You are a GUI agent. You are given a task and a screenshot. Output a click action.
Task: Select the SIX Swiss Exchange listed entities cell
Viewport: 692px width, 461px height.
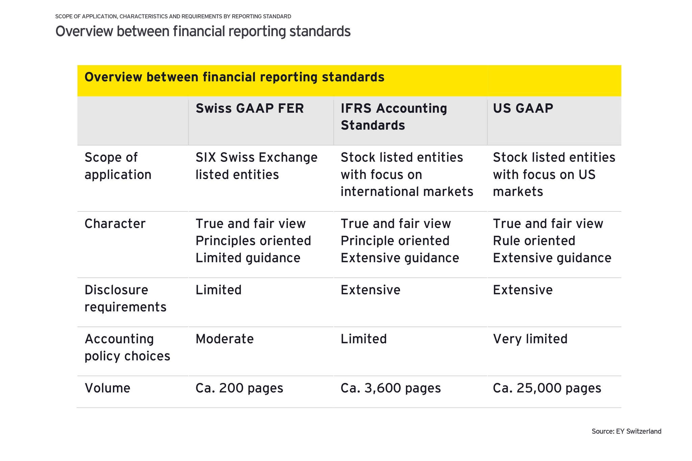pyautogui.click(x=256, y=166)
